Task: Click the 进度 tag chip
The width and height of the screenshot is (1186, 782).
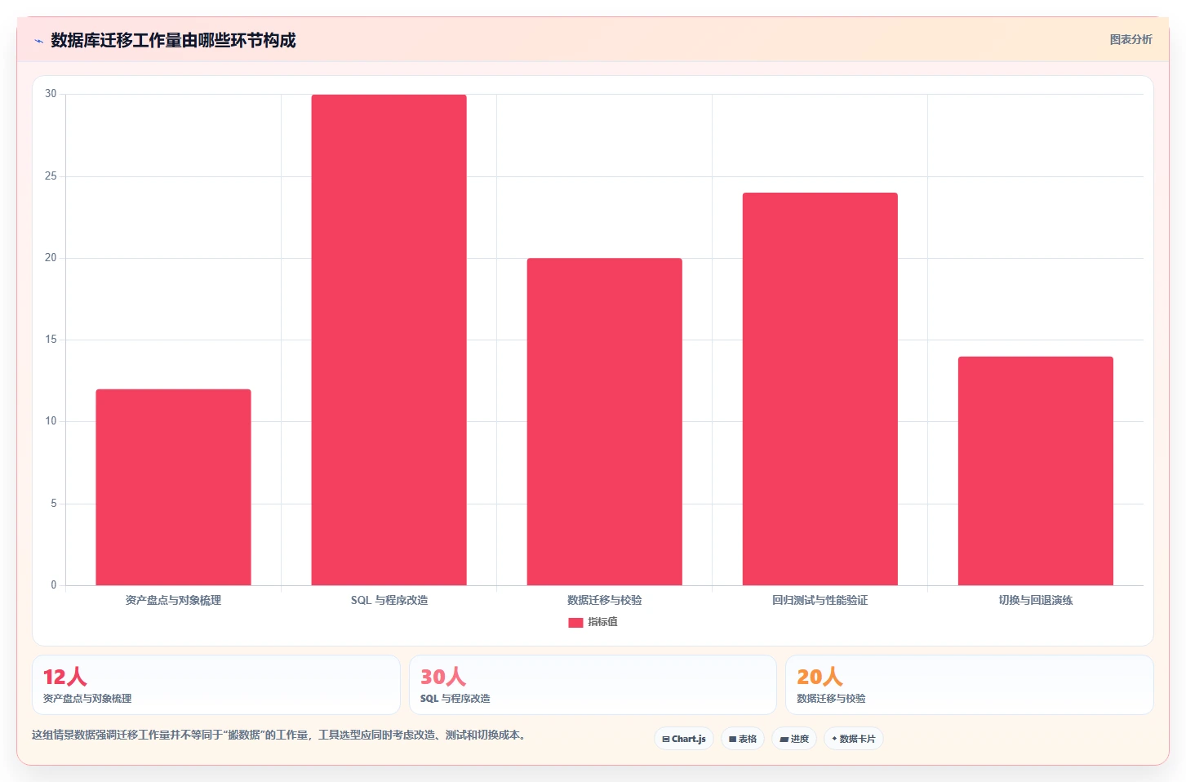Action: 794,739
